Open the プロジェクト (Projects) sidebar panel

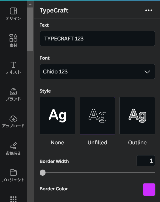tap(13, 175)
